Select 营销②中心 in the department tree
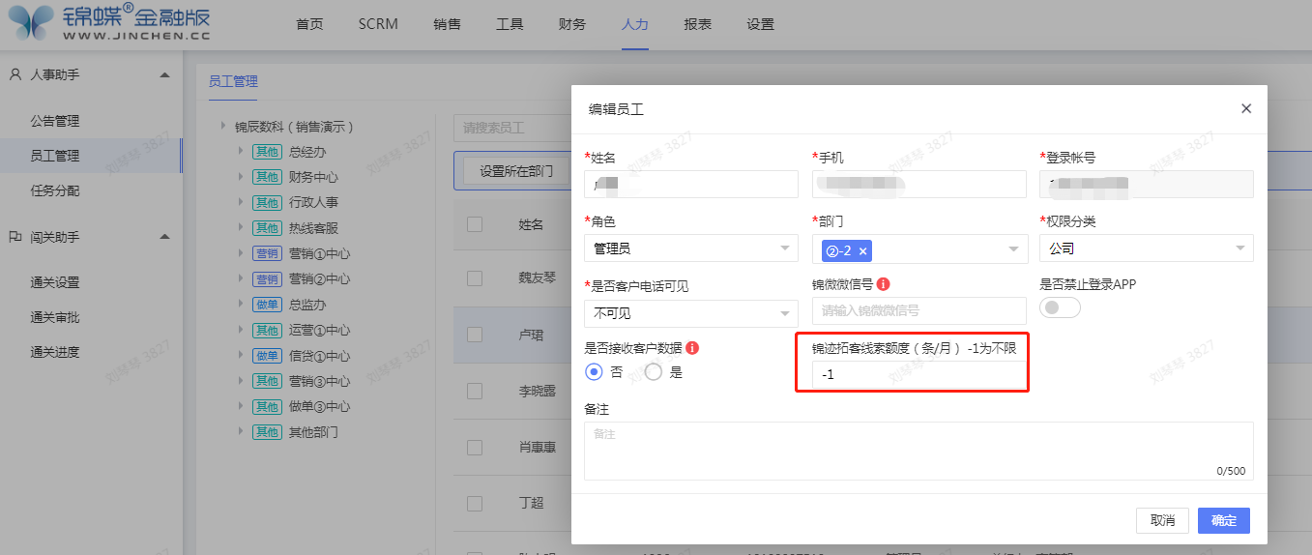Viewport: 1312px width, 555px height. (319, 279)
